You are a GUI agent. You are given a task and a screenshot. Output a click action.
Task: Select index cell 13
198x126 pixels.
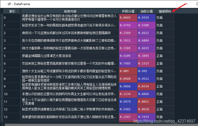click(x=12, y=117)
